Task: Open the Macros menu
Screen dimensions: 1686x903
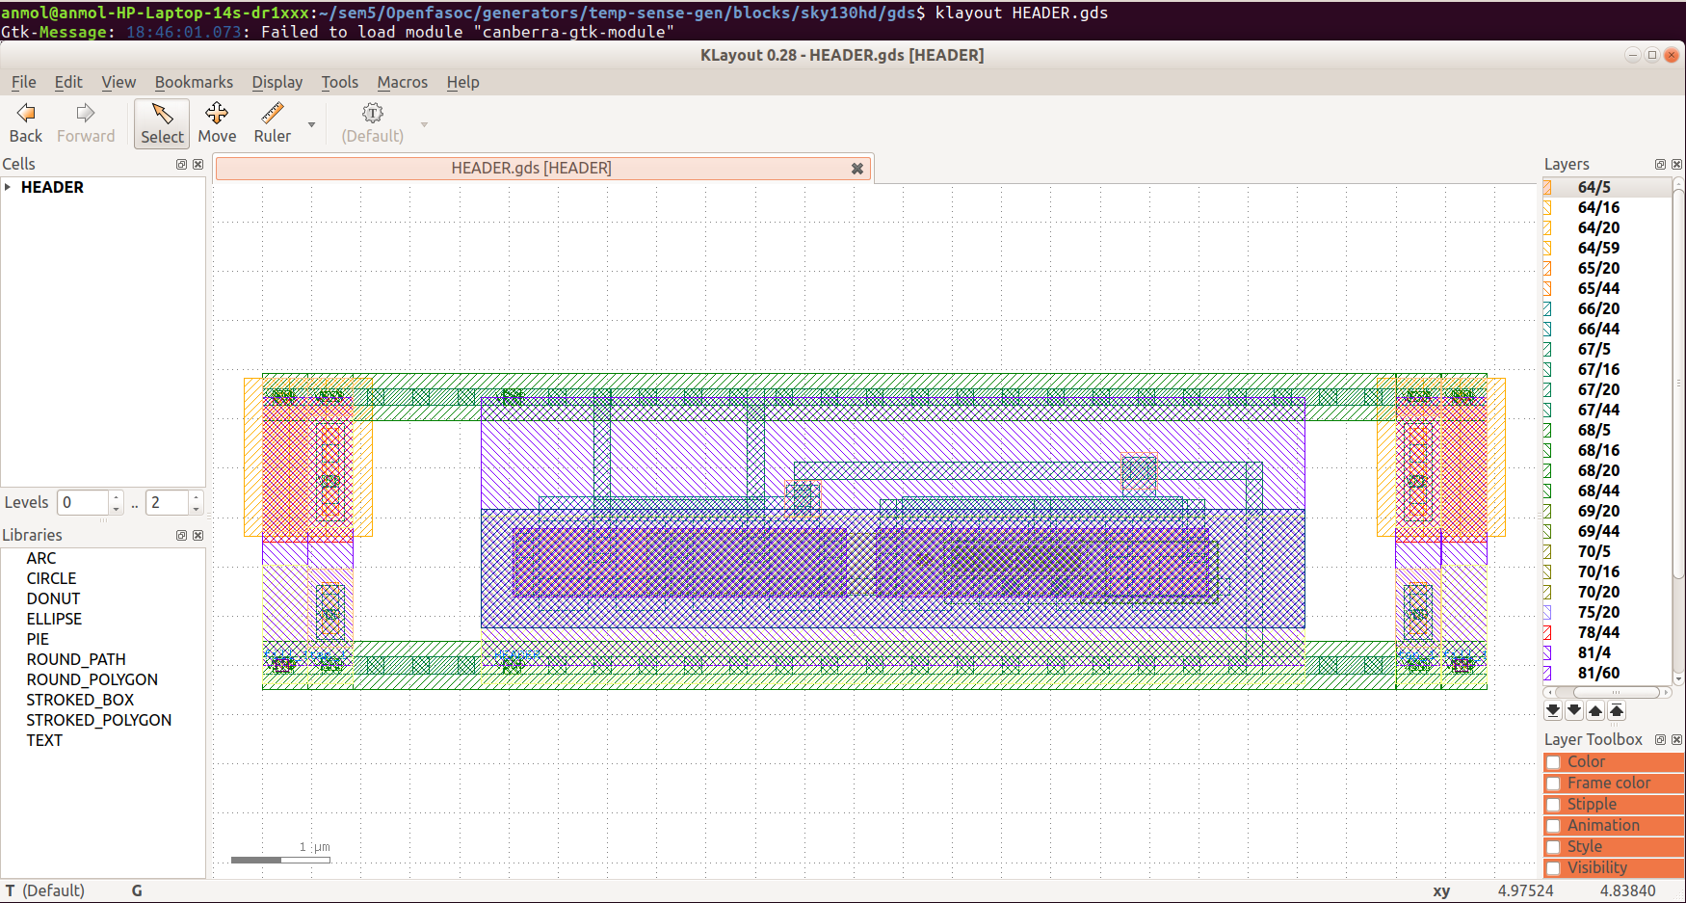Action: pyautogui.click(x=402, y=82)
